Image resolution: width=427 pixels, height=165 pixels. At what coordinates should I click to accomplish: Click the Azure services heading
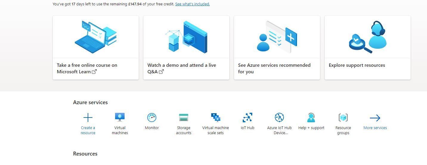[90, 102]
